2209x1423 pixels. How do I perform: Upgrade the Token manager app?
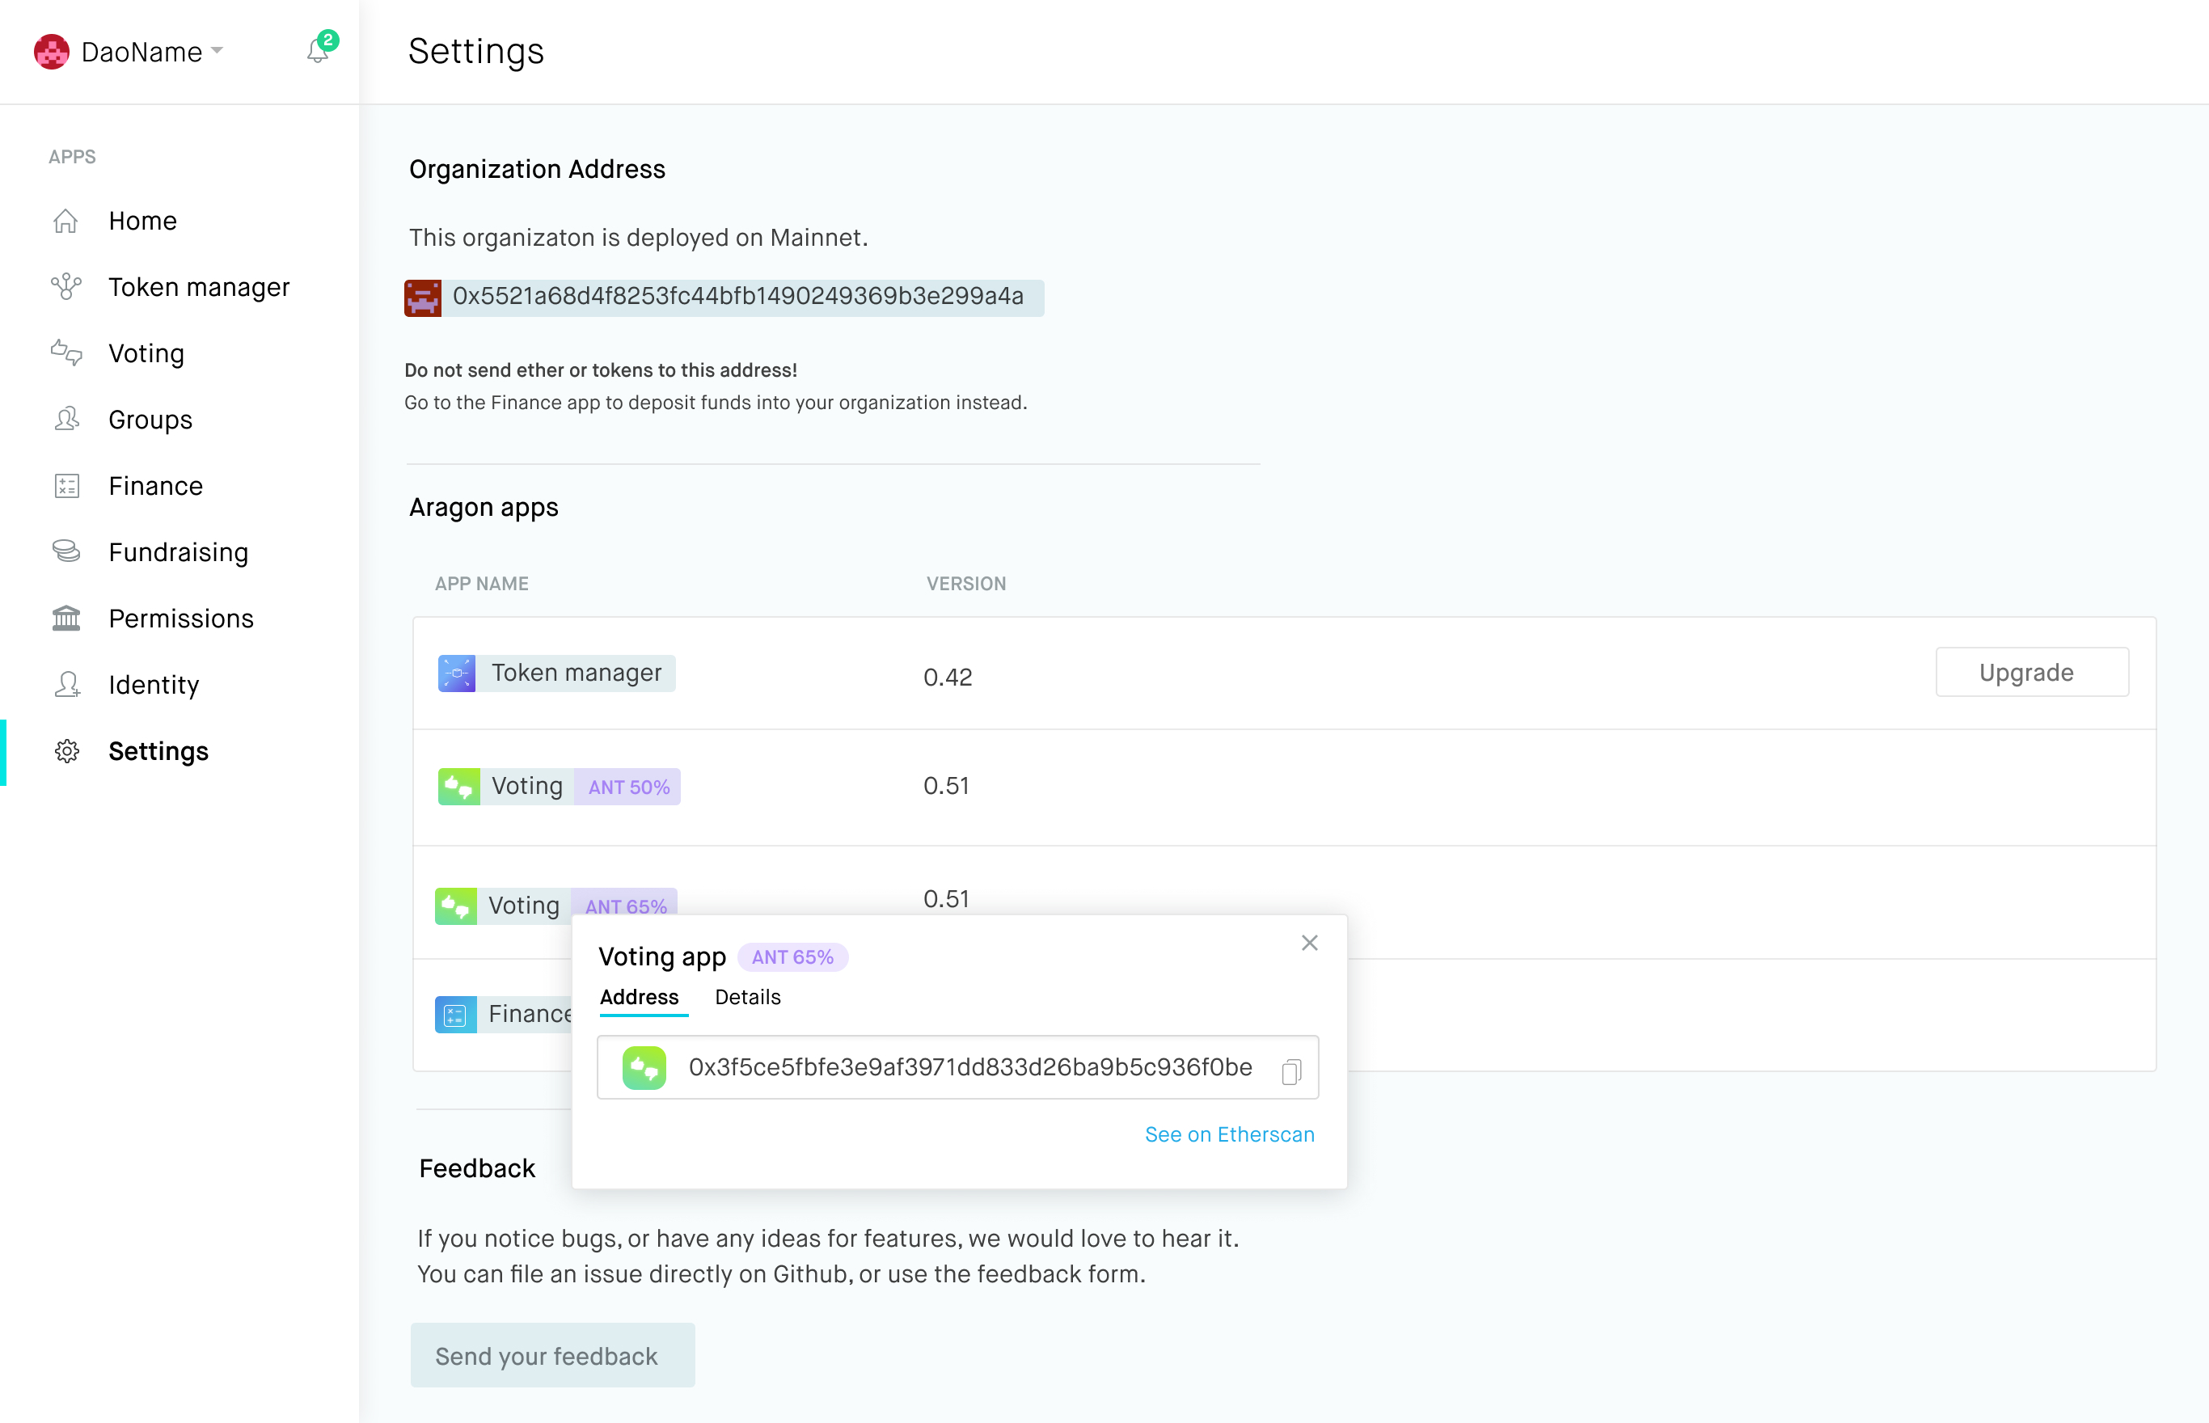(x=2032, y=672)
